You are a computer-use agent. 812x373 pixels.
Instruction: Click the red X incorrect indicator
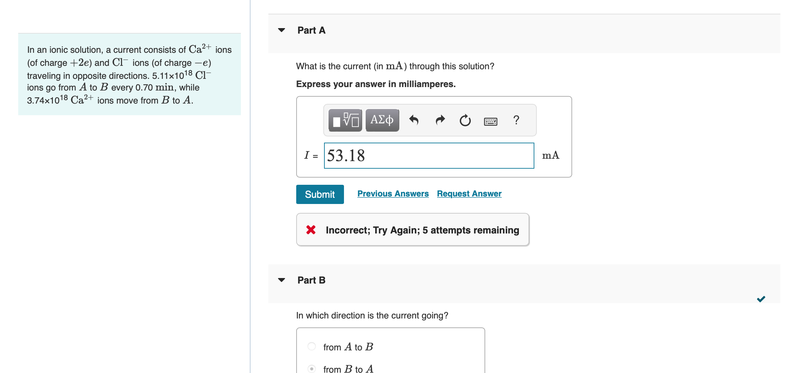pos(311,230)
